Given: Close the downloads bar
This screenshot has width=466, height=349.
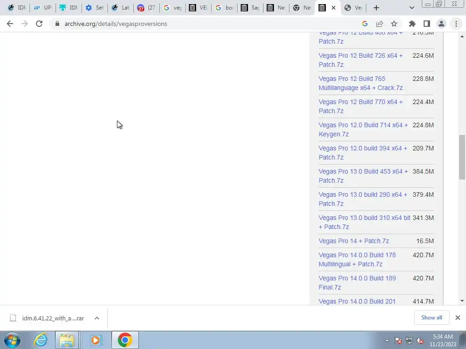Looking at the screenshot, I should [x=458, y=318].
